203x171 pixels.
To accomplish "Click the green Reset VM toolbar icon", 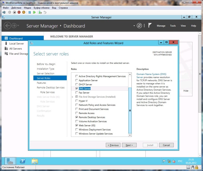I will 34,13.
